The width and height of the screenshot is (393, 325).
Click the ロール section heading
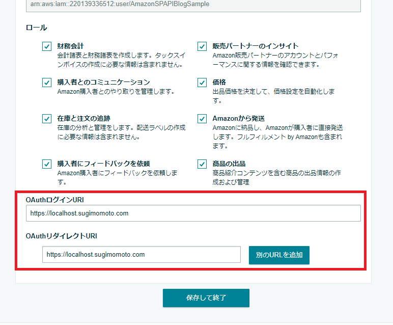[37, 28]
